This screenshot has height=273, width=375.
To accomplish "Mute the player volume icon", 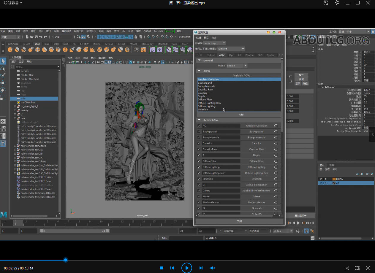I will pos(213,268).
